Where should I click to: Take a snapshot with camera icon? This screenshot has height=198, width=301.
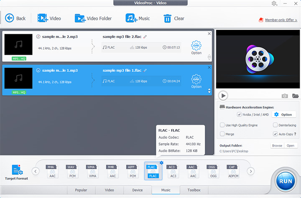click(x=285, y=96)
